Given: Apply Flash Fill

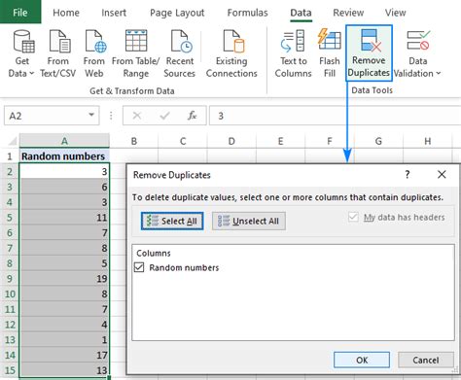Looking at the screenshot, I should (330, 54).
